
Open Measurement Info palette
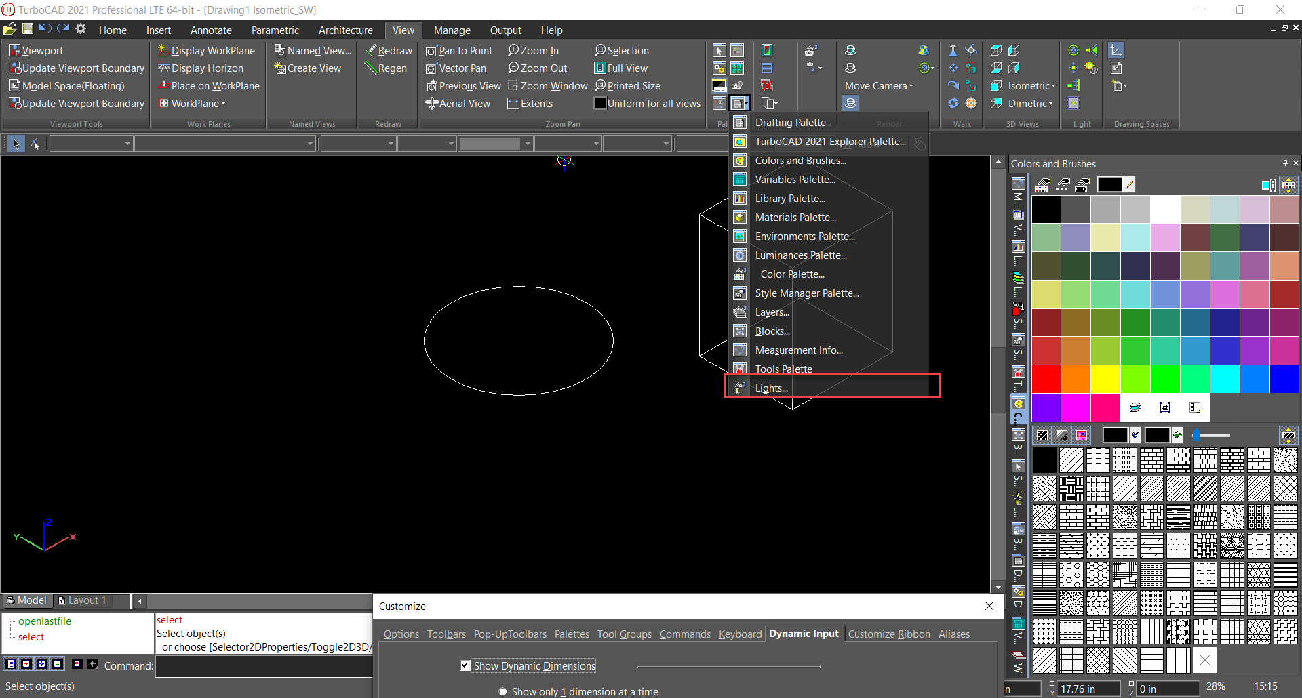[829, 350]
